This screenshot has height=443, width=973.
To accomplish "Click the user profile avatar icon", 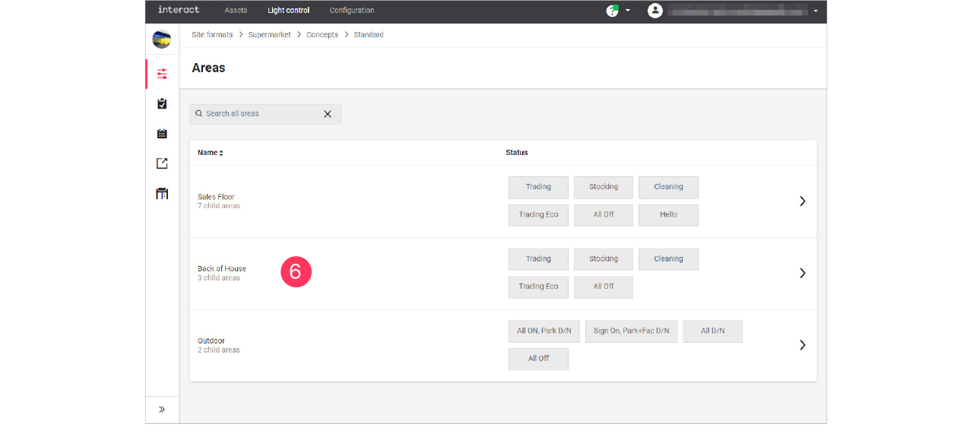I will tap(655, 11).
